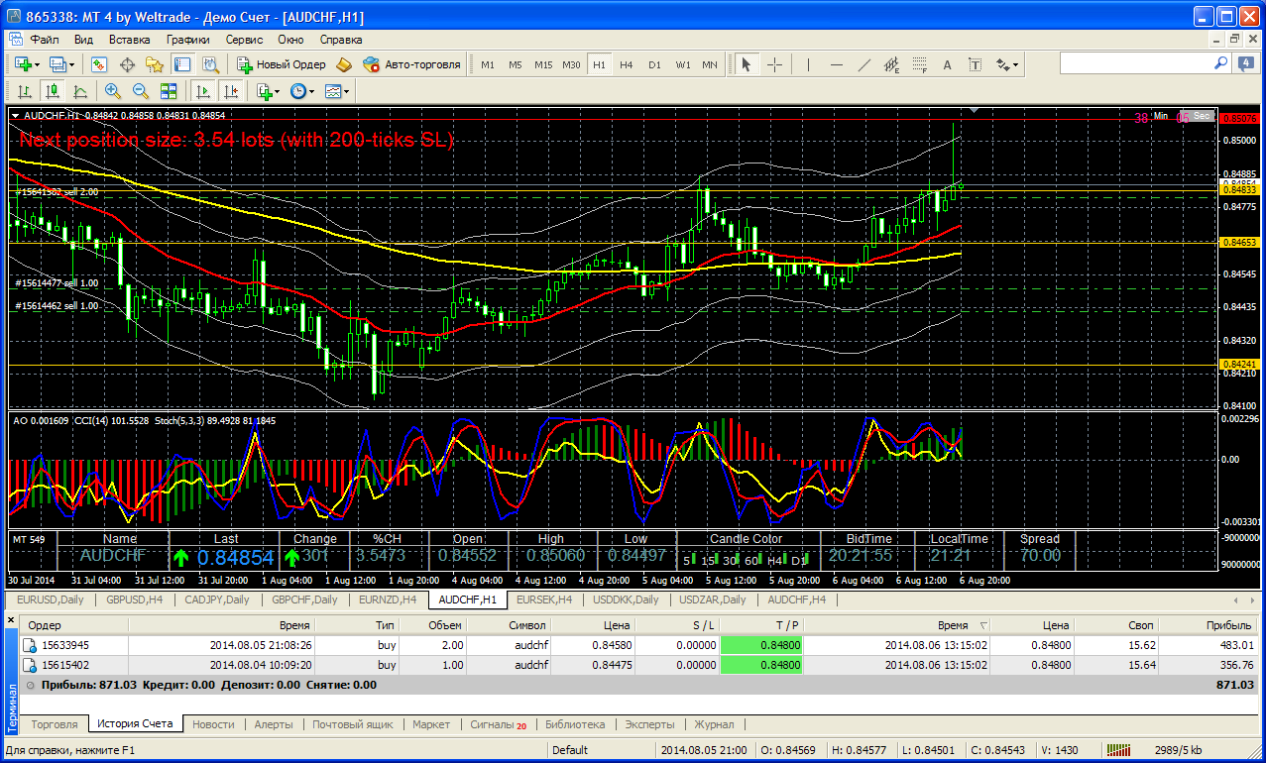Image resolution: width=1266 pixels, height=763 pixels.
Task: Switch to the GBPUSD,H4 chart tab
Action: coord(135,599)
